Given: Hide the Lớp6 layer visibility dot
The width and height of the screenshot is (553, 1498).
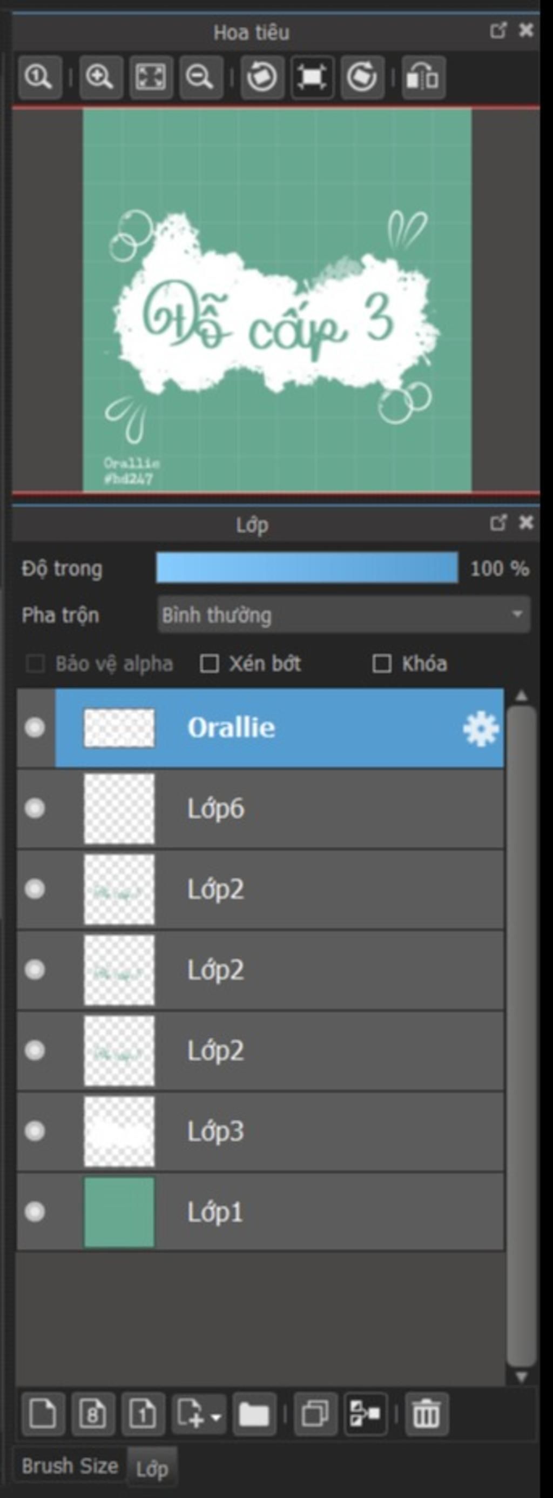Looking at the screenshot, I should click(x=35, y=808).
